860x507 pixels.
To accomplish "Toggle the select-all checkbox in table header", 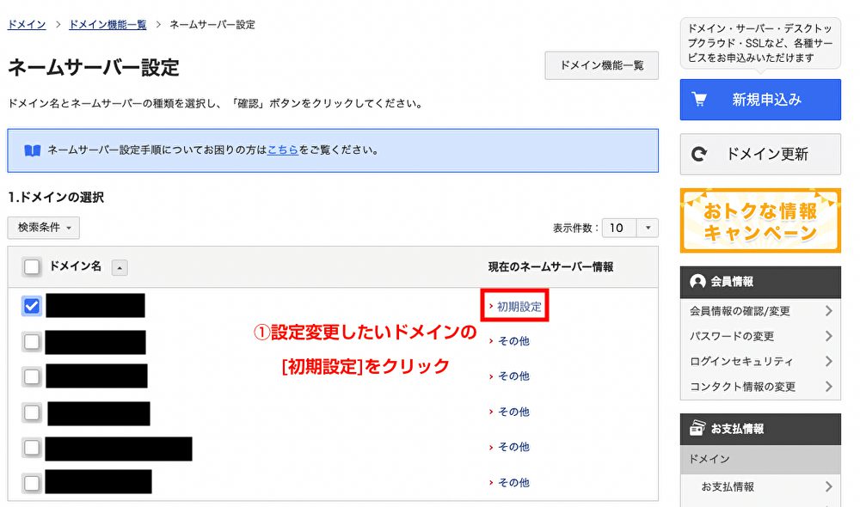I will click(32, 267).
